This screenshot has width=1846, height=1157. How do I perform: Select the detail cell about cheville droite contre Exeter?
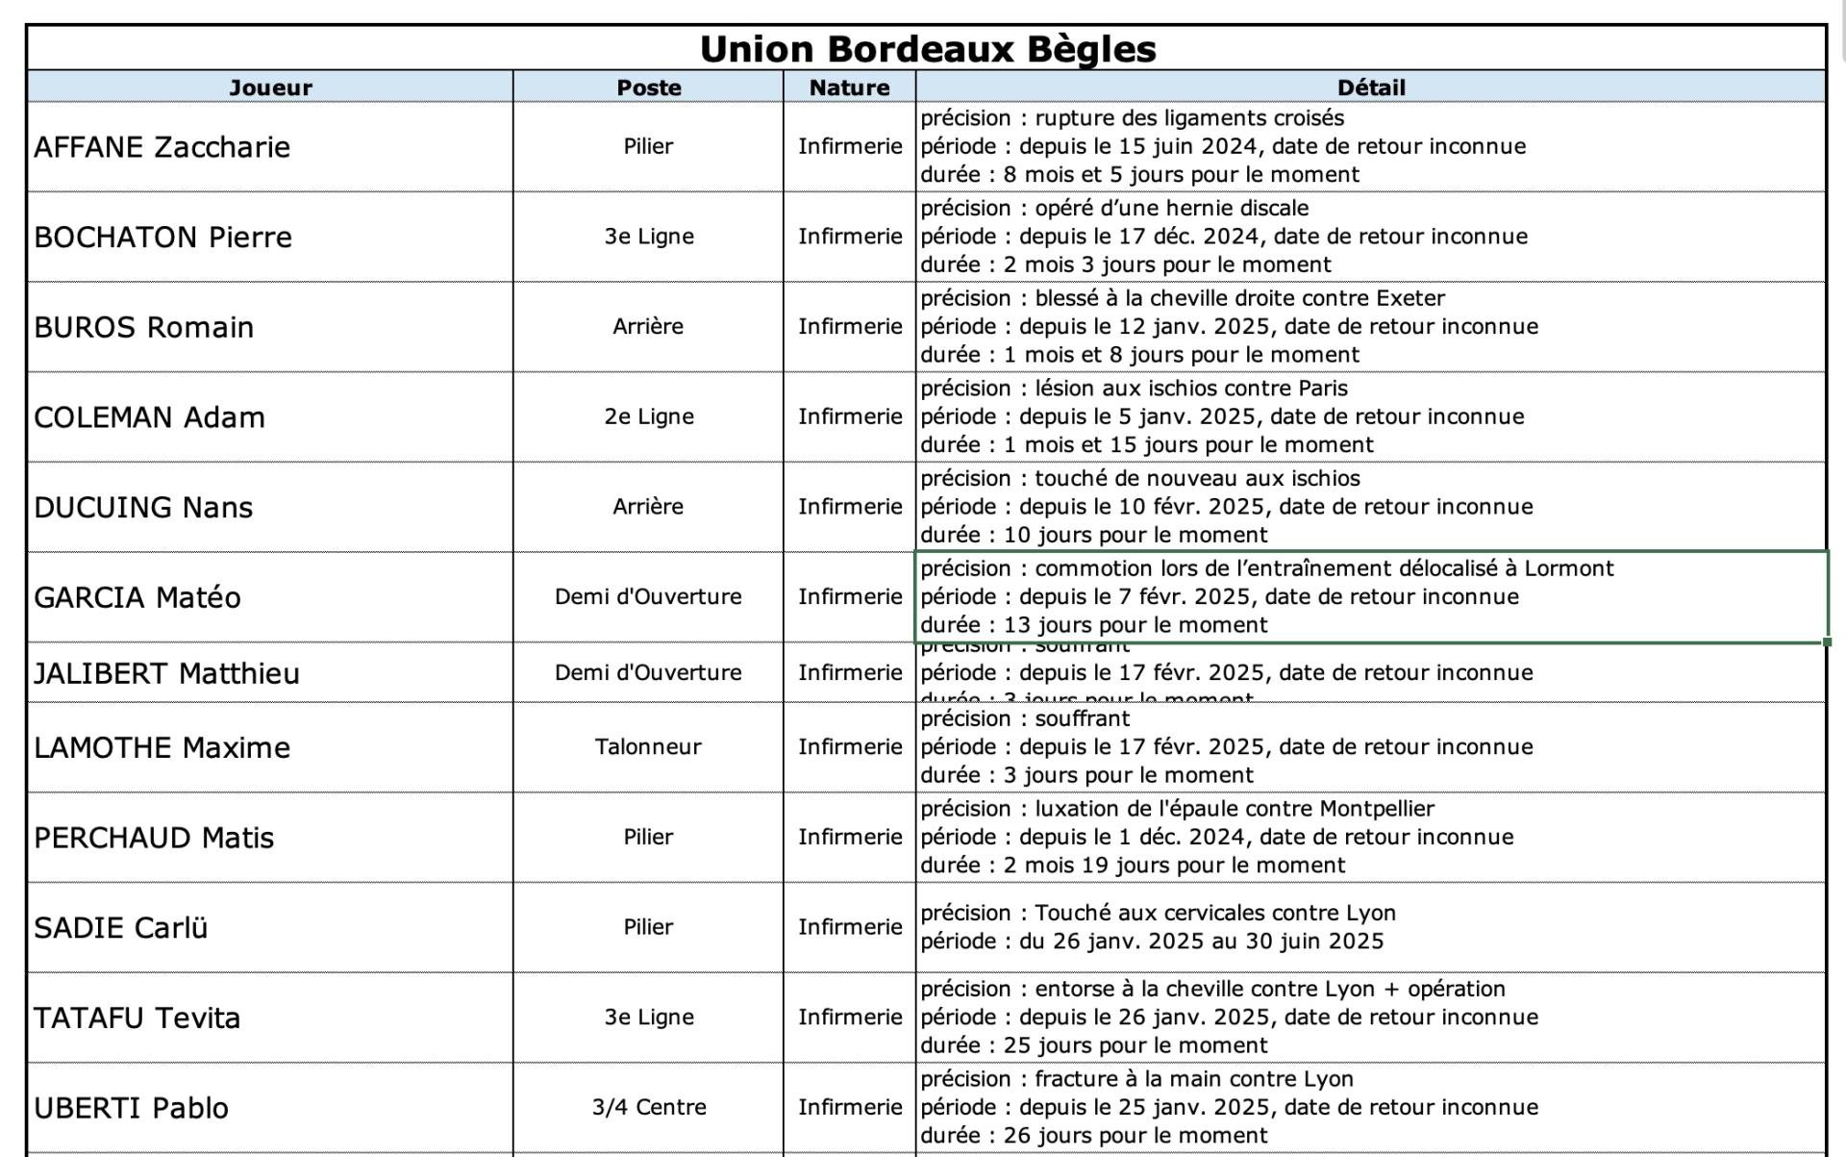1371,327
